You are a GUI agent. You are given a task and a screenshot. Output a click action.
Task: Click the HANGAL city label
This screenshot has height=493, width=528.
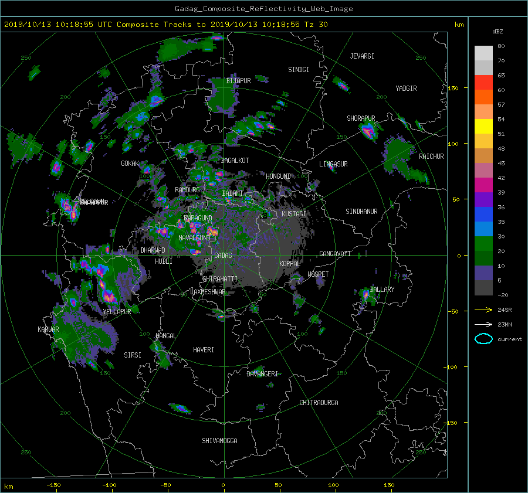[165, 336]
